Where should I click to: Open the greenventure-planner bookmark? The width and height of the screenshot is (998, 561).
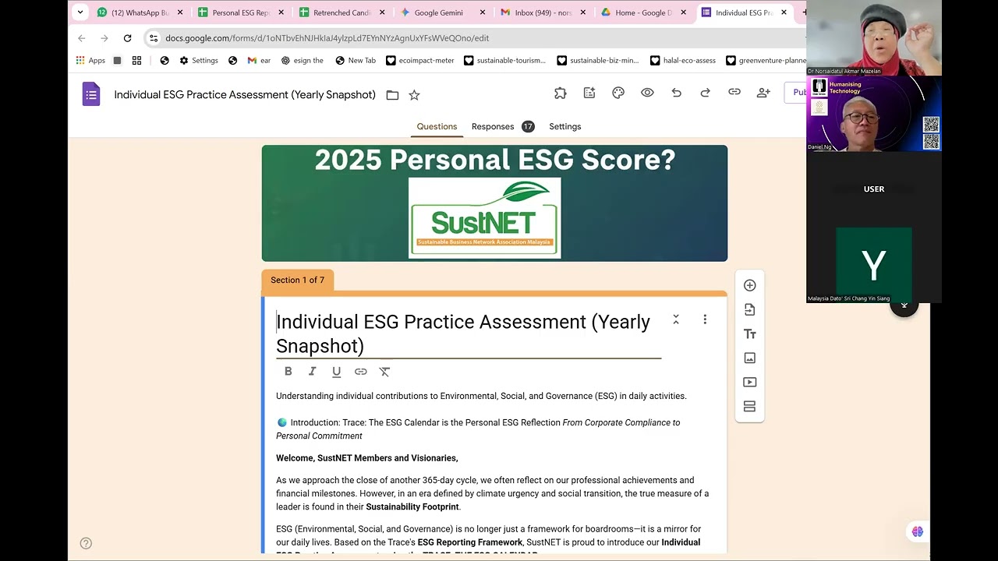click(x=766, y=61)
